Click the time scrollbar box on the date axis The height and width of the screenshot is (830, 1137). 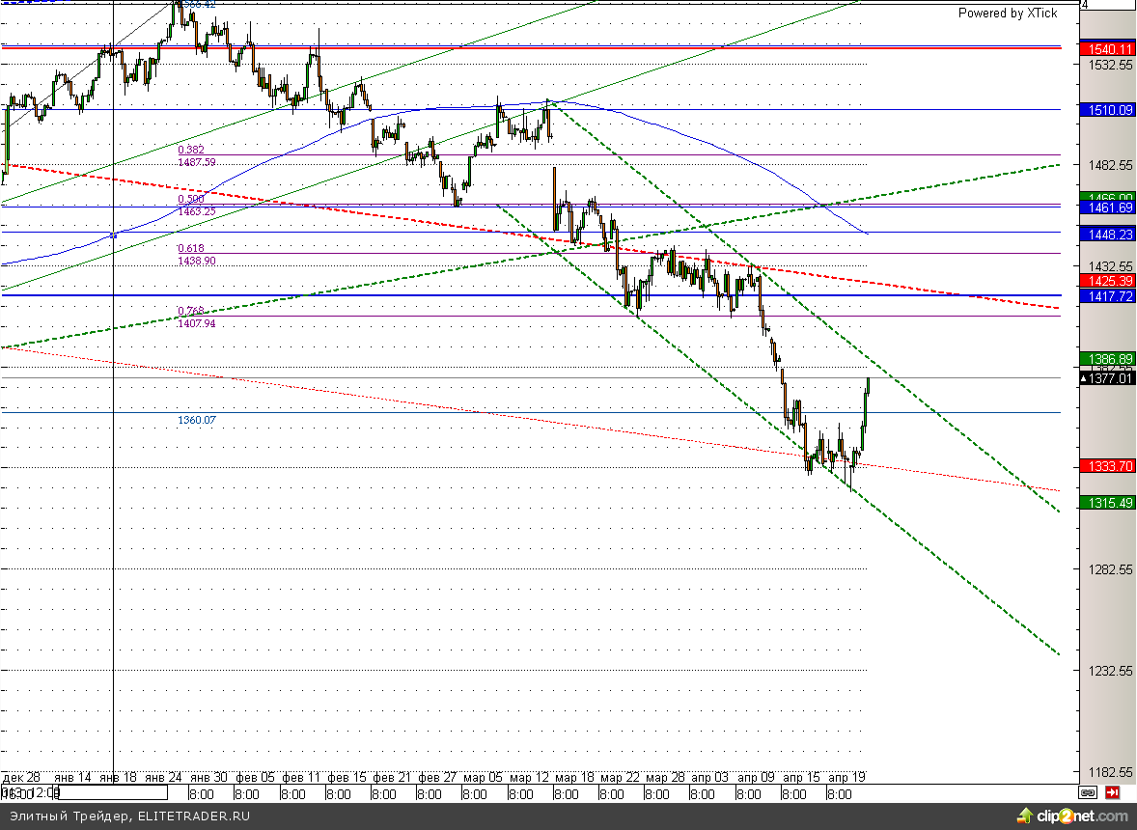[x=84, y=793]
